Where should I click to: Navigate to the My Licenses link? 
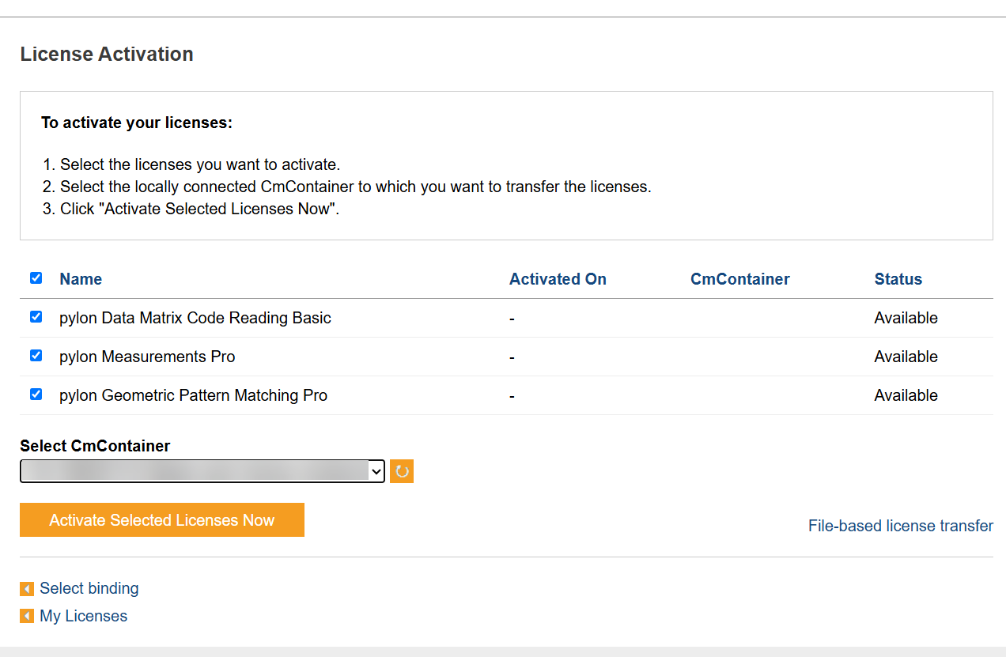tap(83, 616)
